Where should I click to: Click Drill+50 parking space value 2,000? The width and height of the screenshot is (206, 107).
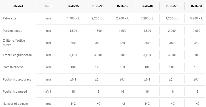click(x=172, y=31)
